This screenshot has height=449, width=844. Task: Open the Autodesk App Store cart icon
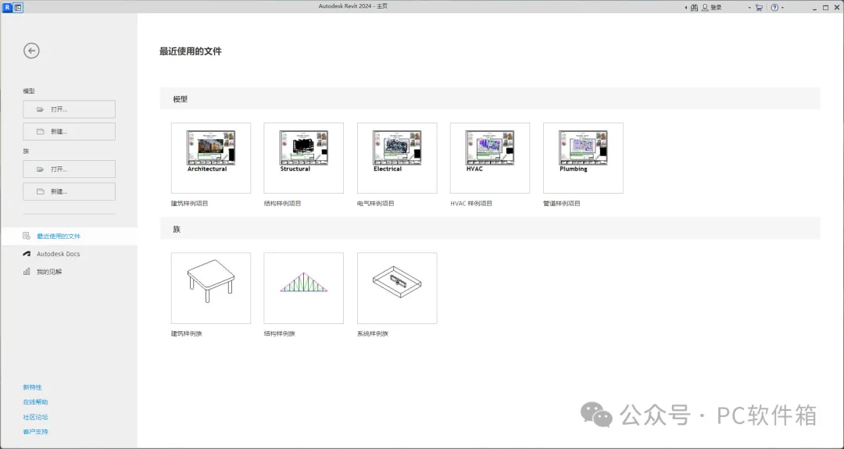click(759, 8)
